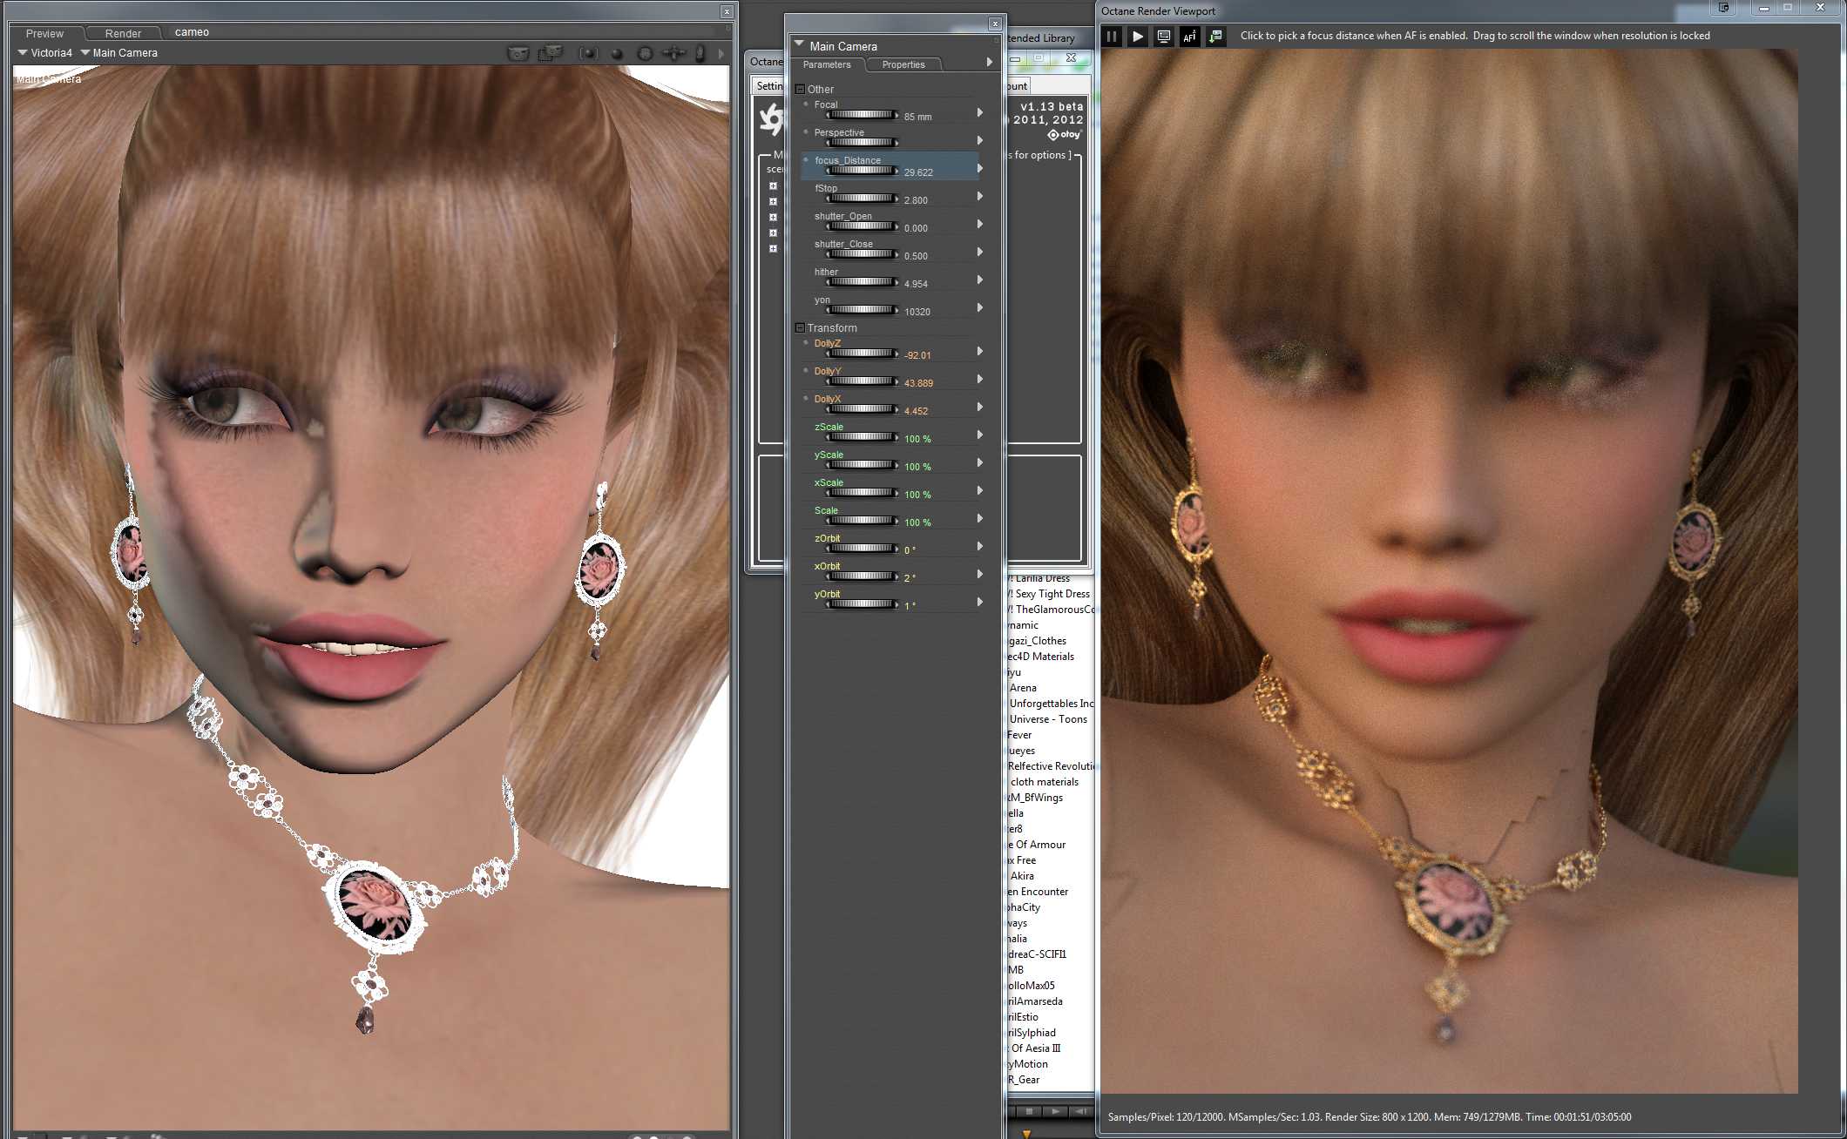1847x1139 pixels.
Task: Open the Victoria4 figure dropdown
Action: pyautogui.click(x=45, y=53)
